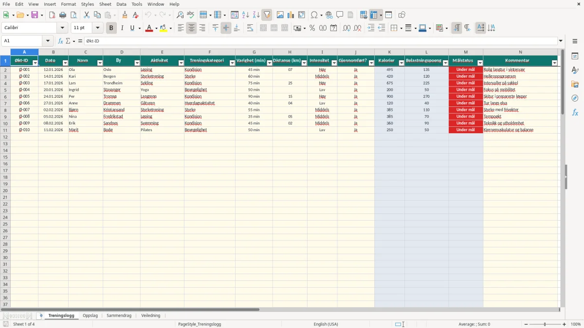Run the spelling check icon

191,15
